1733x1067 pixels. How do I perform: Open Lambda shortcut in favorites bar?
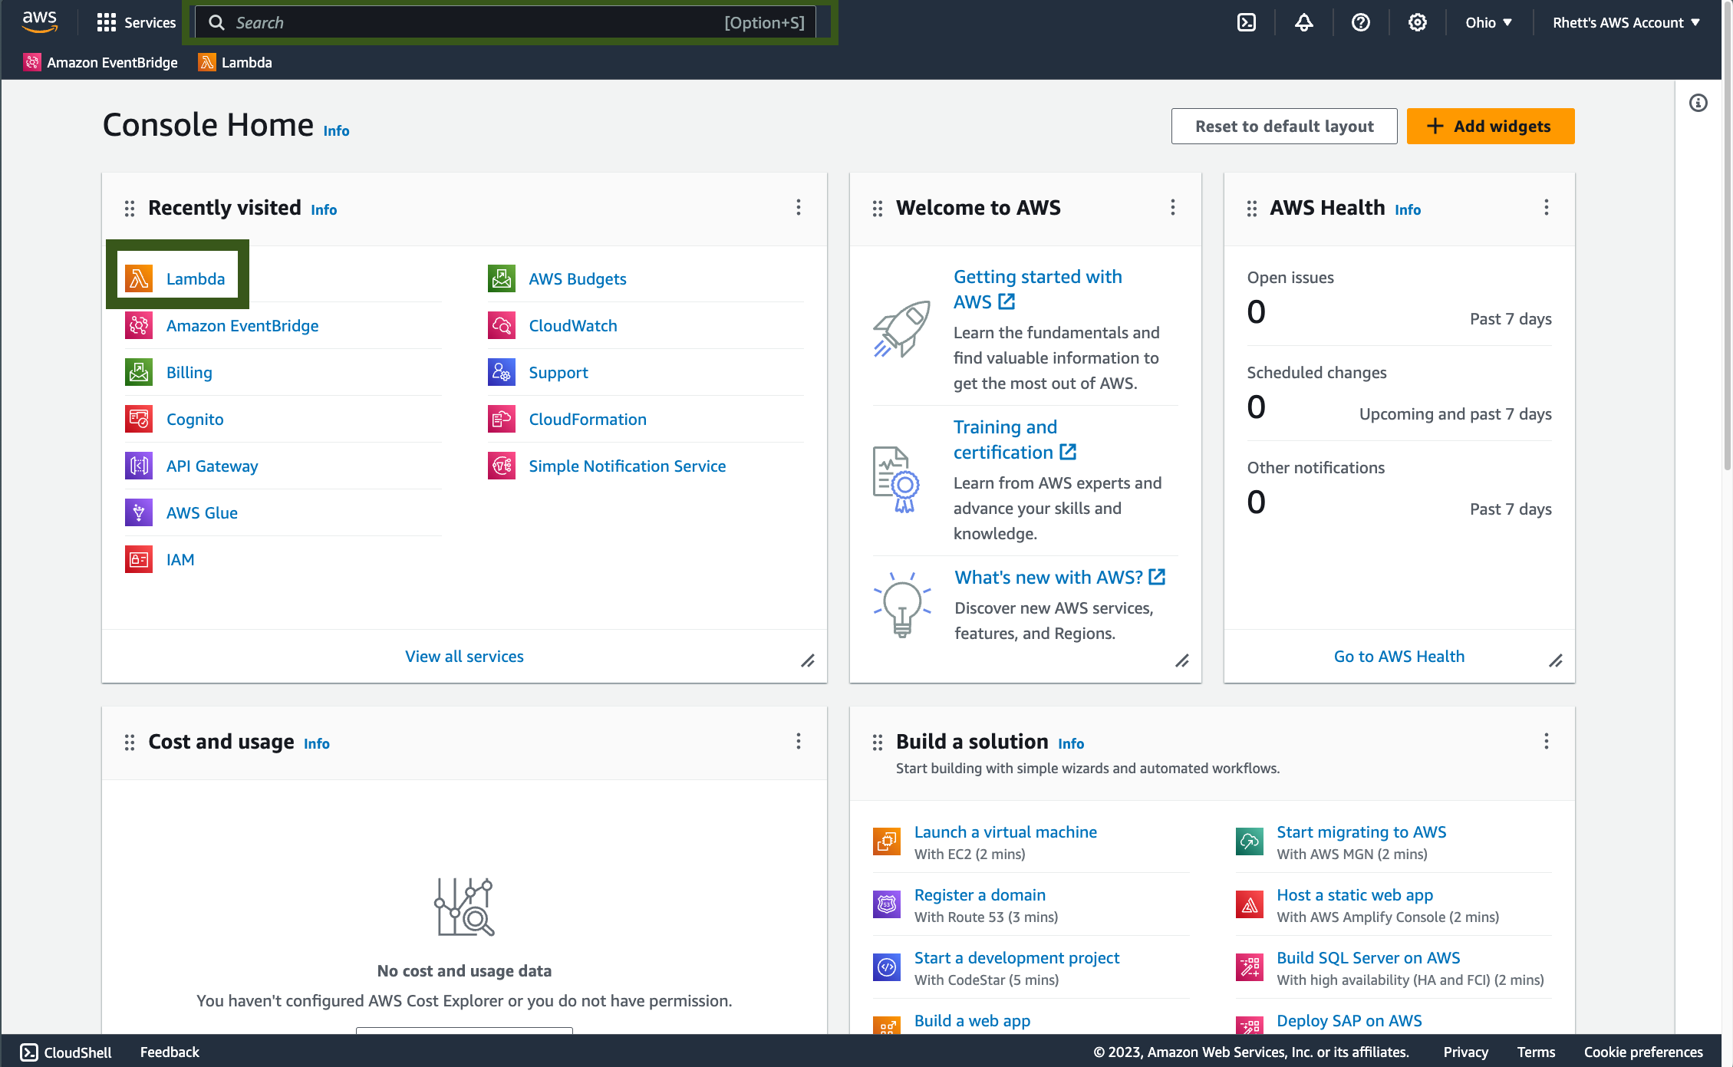236,62
